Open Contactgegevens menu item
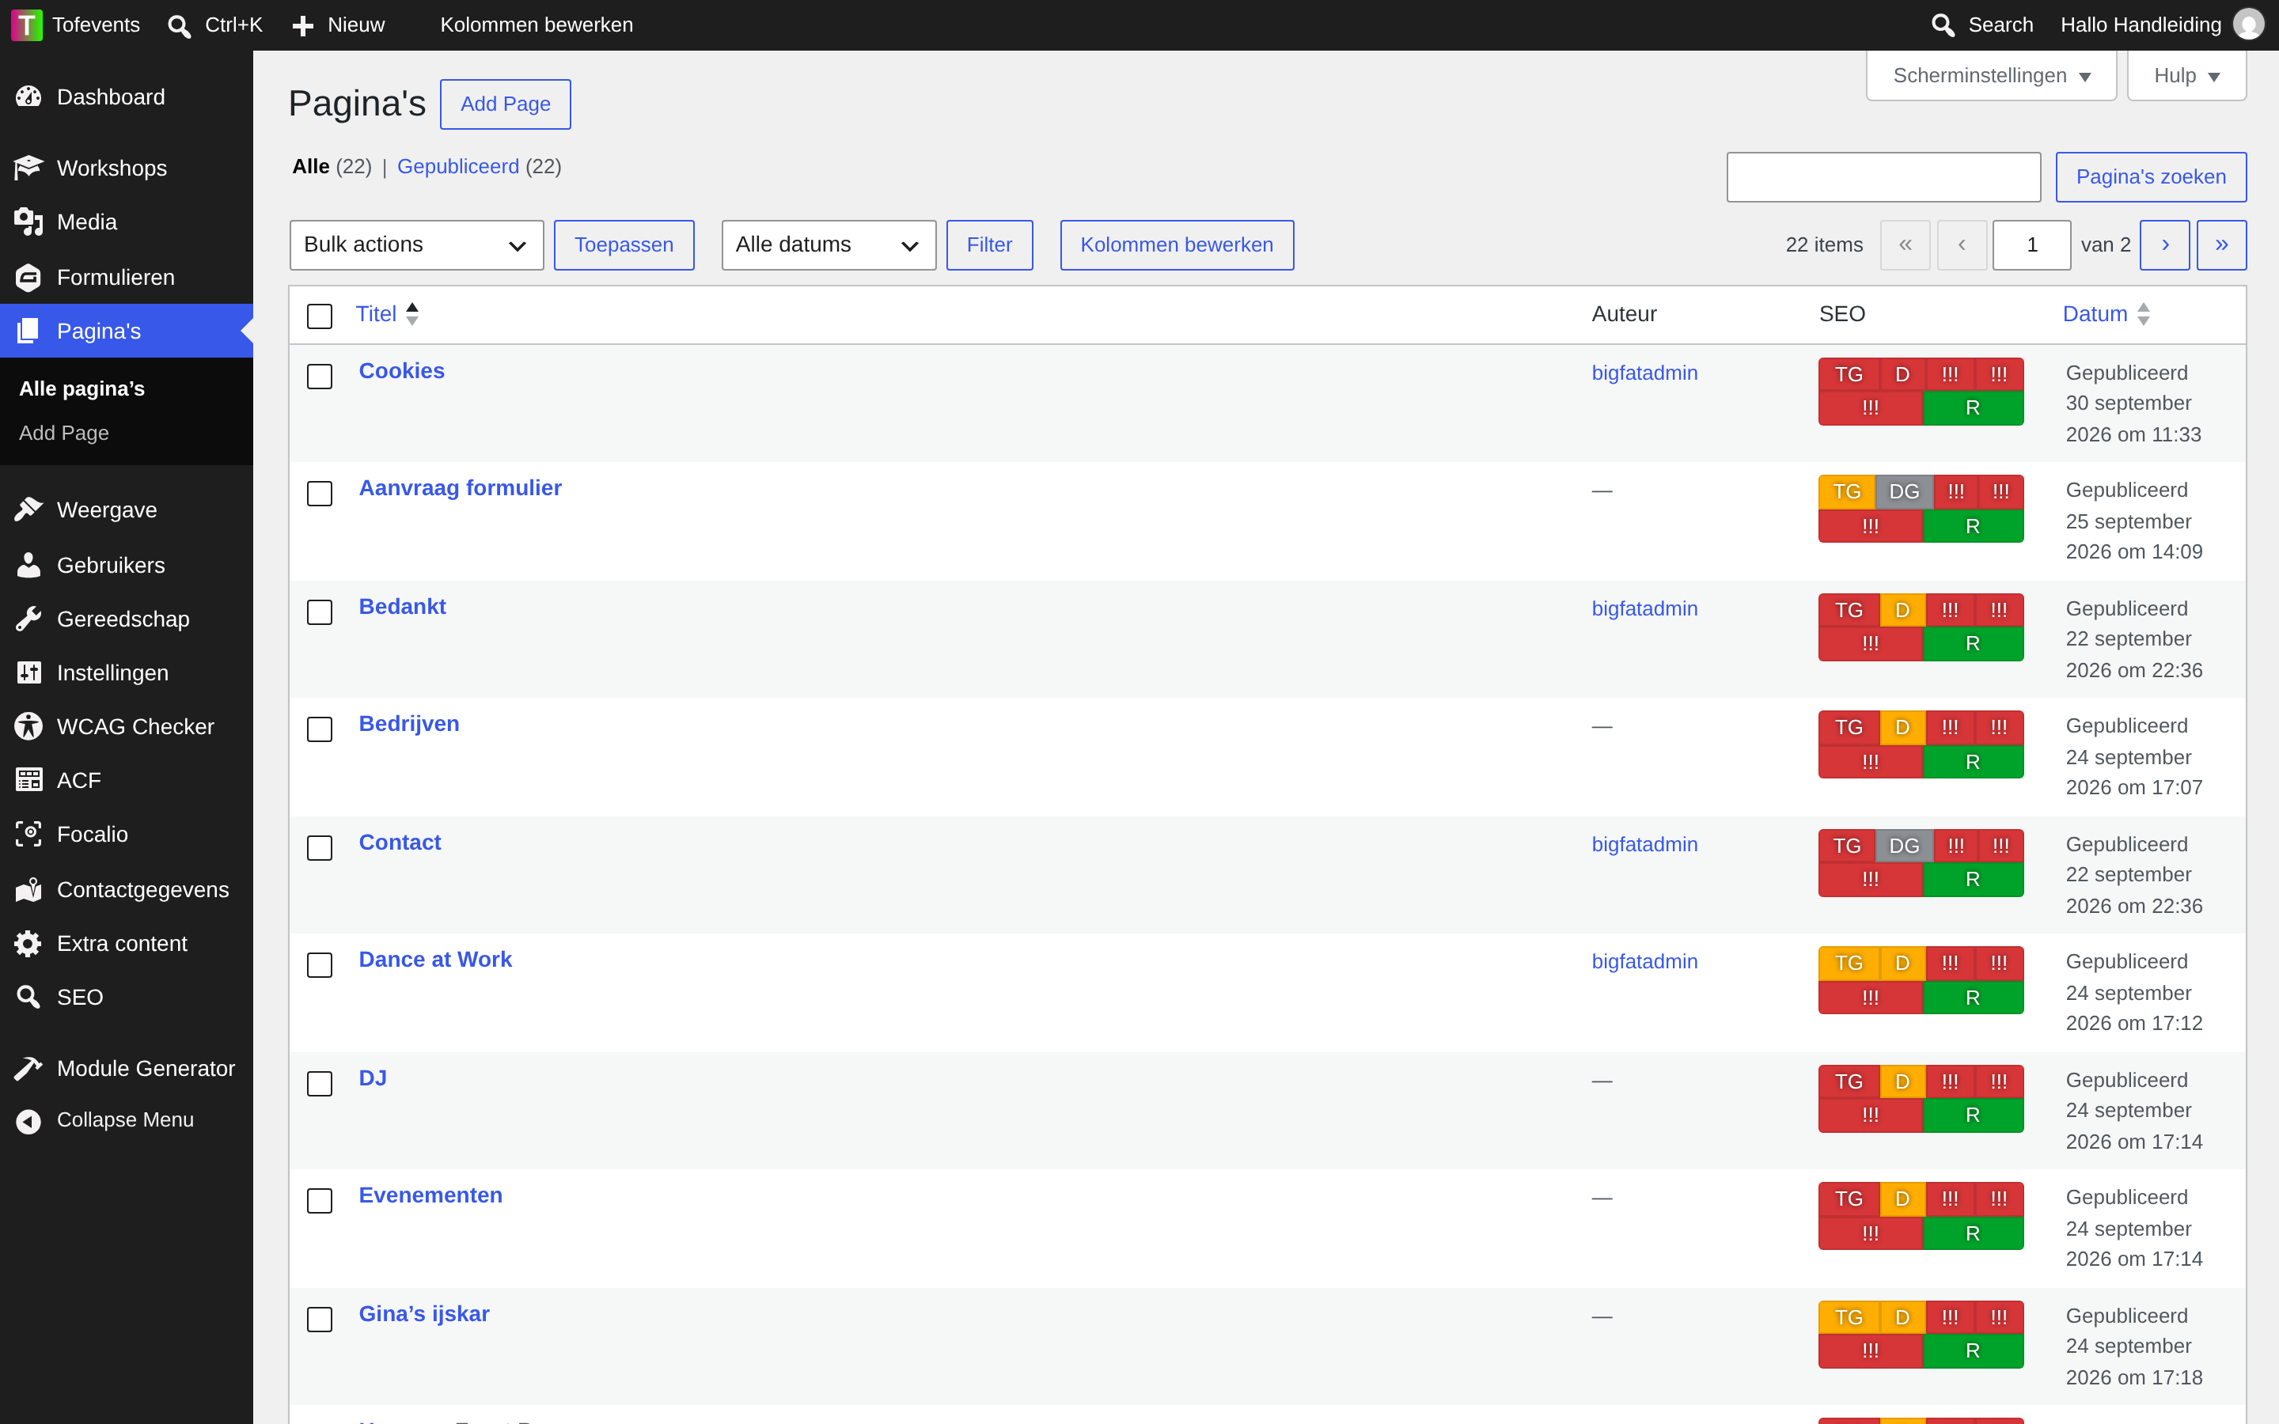This screenshot has width=2279, height=1424. point(126,889)
